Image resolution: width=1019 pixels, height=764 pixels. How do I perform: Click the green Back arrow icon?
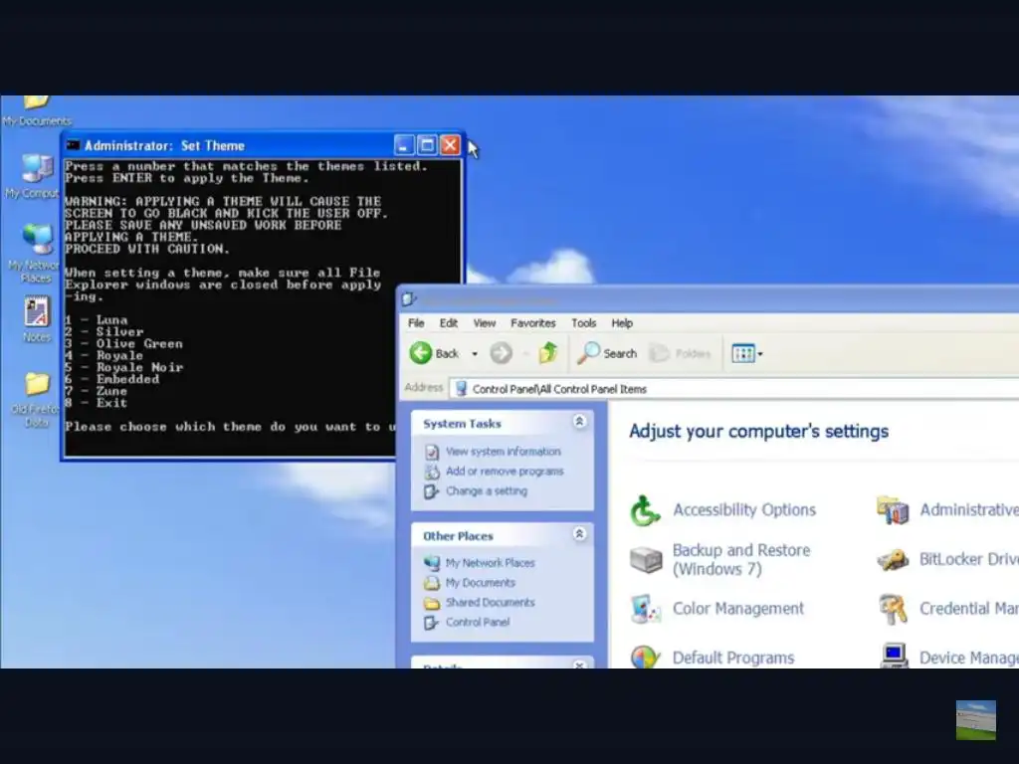(421, 353)
